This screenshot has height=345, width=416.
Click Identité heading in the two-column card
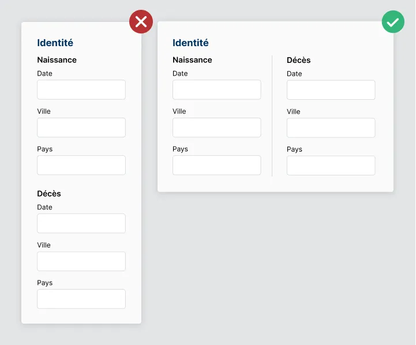190,43
